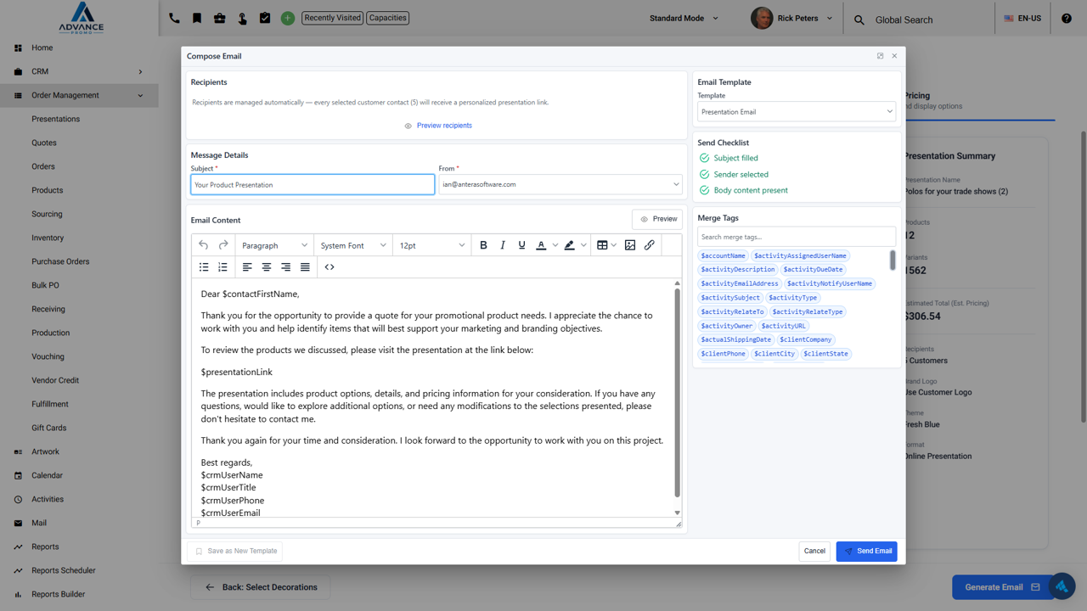
Task: Click the Global Search magnifier icon
Action: coord(859,20)
